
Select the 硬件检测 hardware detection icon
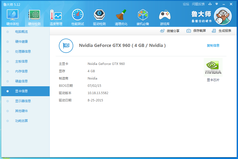tap(34, 15)
